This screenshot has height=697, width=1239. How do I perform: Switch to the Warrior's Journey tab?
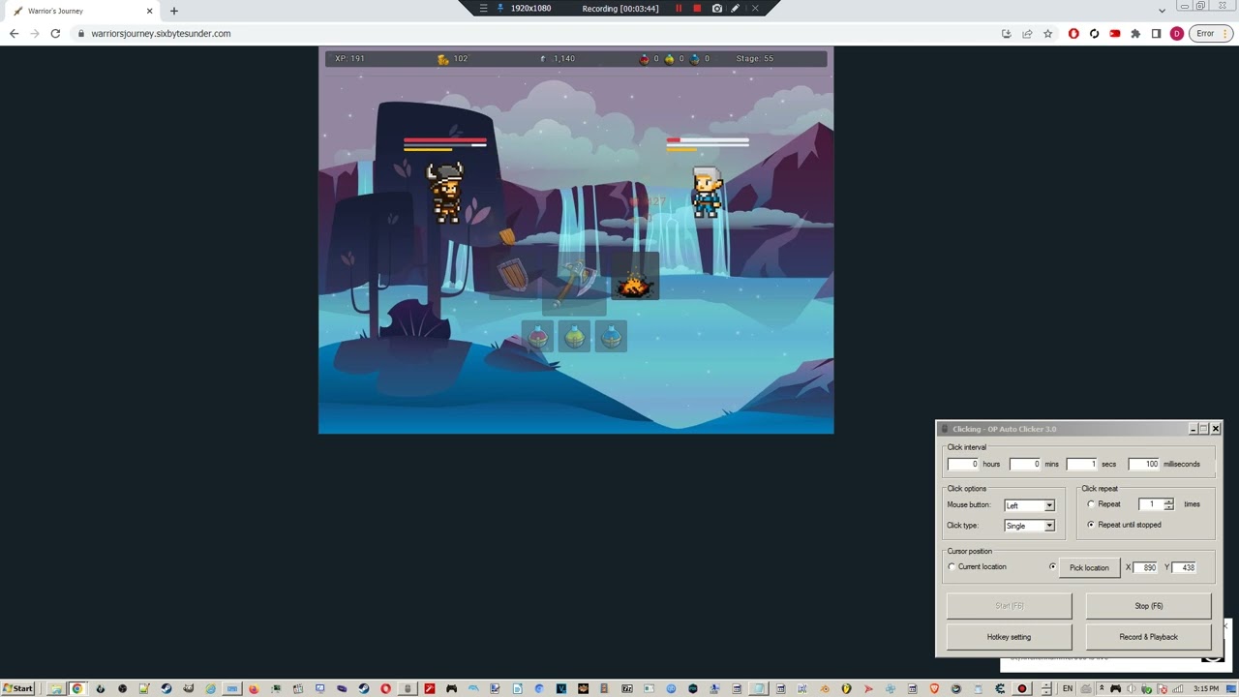82,11
